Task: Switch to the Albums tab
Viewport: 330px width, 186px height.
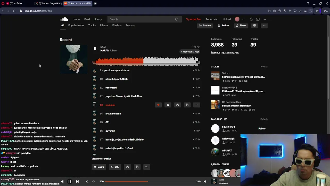Action: click(104, 25)
